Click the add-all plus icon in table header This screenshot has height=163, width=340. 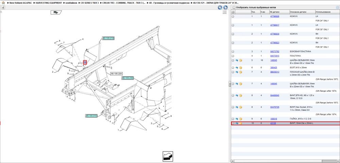point(233,12)
